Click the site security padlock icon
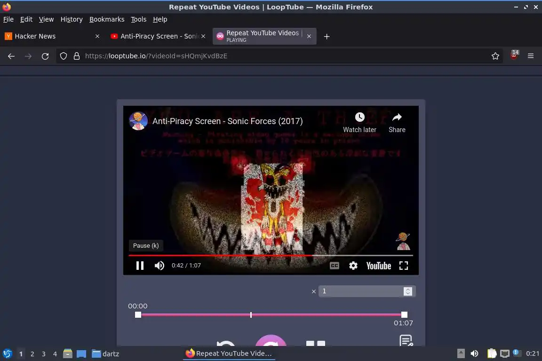The height and width of the screenshot is (361, 542). click(76, 56)
